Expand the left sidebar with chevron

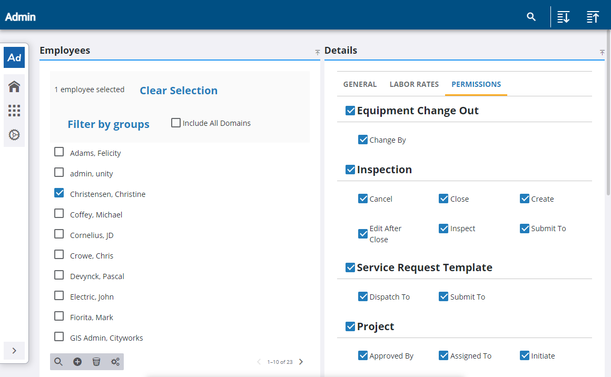pyautogui.click(x=14, y=350)
